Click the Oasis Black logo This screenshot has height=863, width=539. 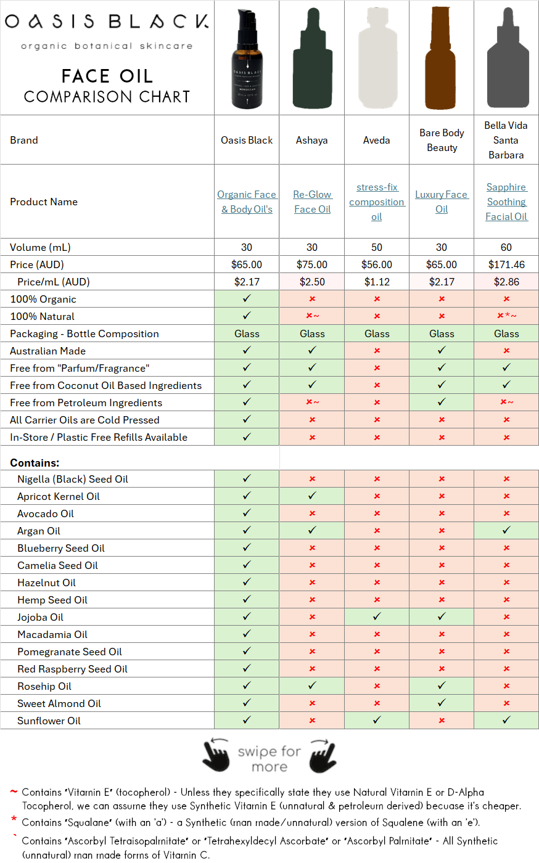[106, 25]
